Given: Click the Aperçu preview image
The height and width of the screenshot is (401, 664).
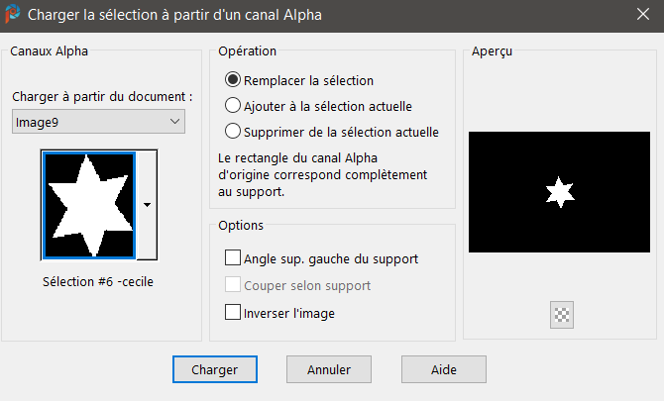Looking at the screenshot, I should coord(561,190).
